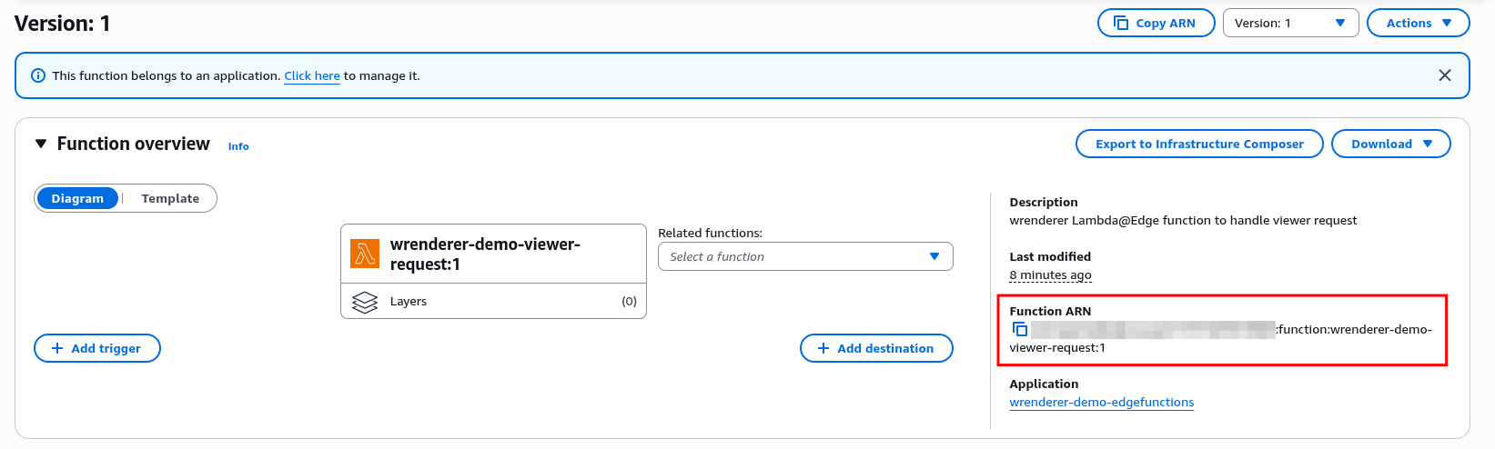The width and height of the screenshot is (1495, 449).
Task: Select the wrenderer-demo-viewer-request:1 function box
Action: 493,254
